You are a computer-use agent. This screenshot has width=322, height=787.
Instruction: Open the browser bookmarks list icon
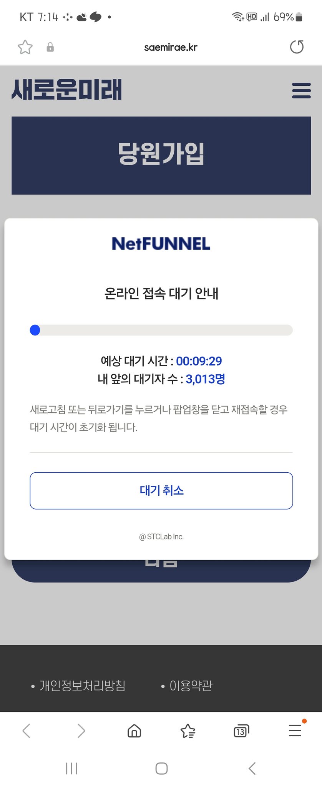188,731
